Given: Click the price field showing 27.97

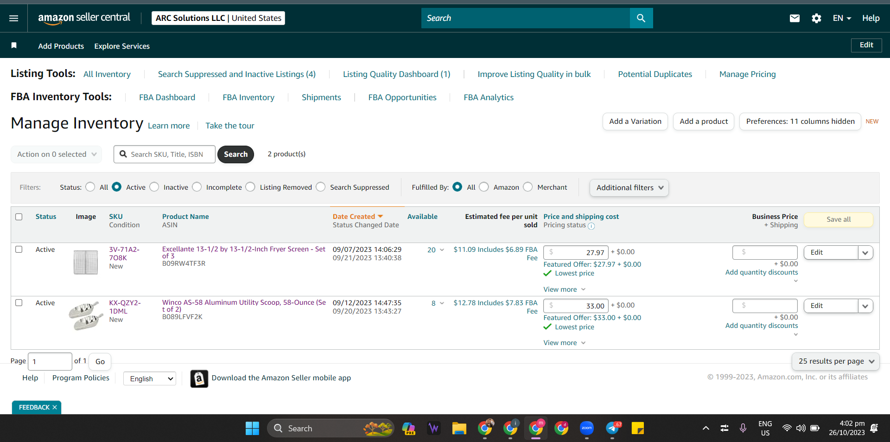Looking at the screenshot, I should tap(576, 252).
